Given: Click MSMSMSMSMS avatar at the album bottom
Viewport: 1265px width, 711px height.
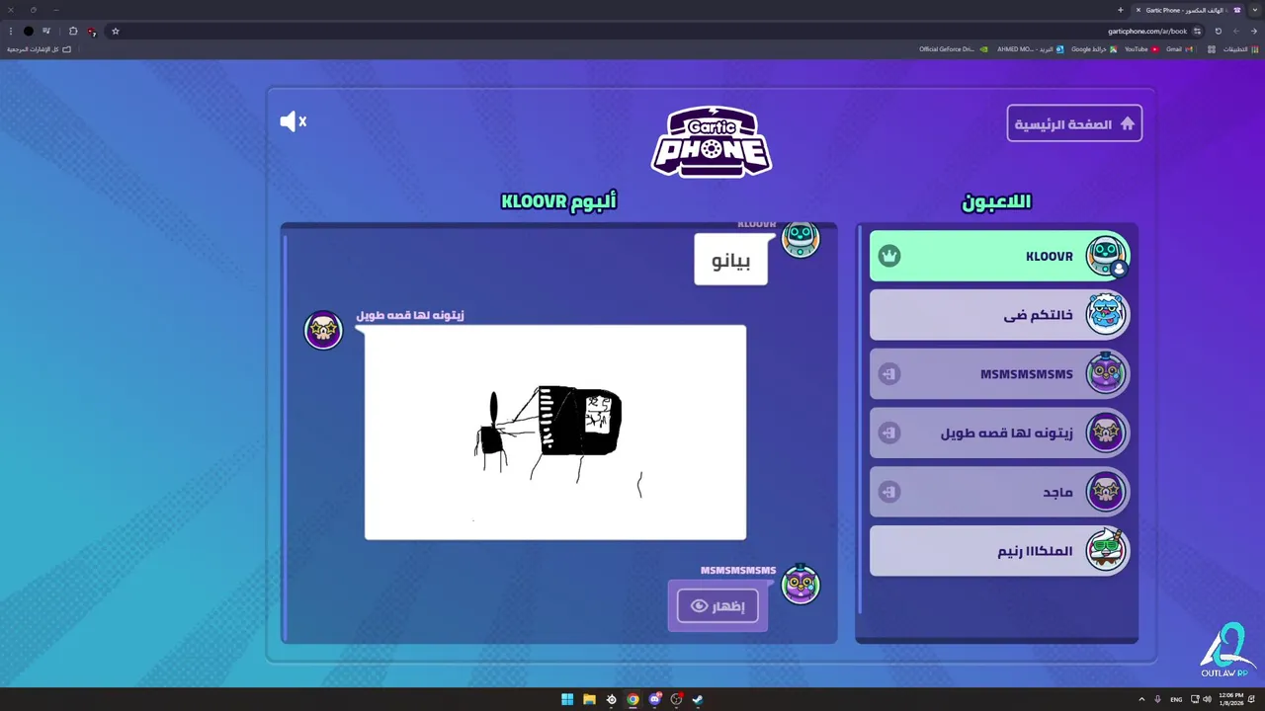Looking at the screenshot, I should pos(801,585).
